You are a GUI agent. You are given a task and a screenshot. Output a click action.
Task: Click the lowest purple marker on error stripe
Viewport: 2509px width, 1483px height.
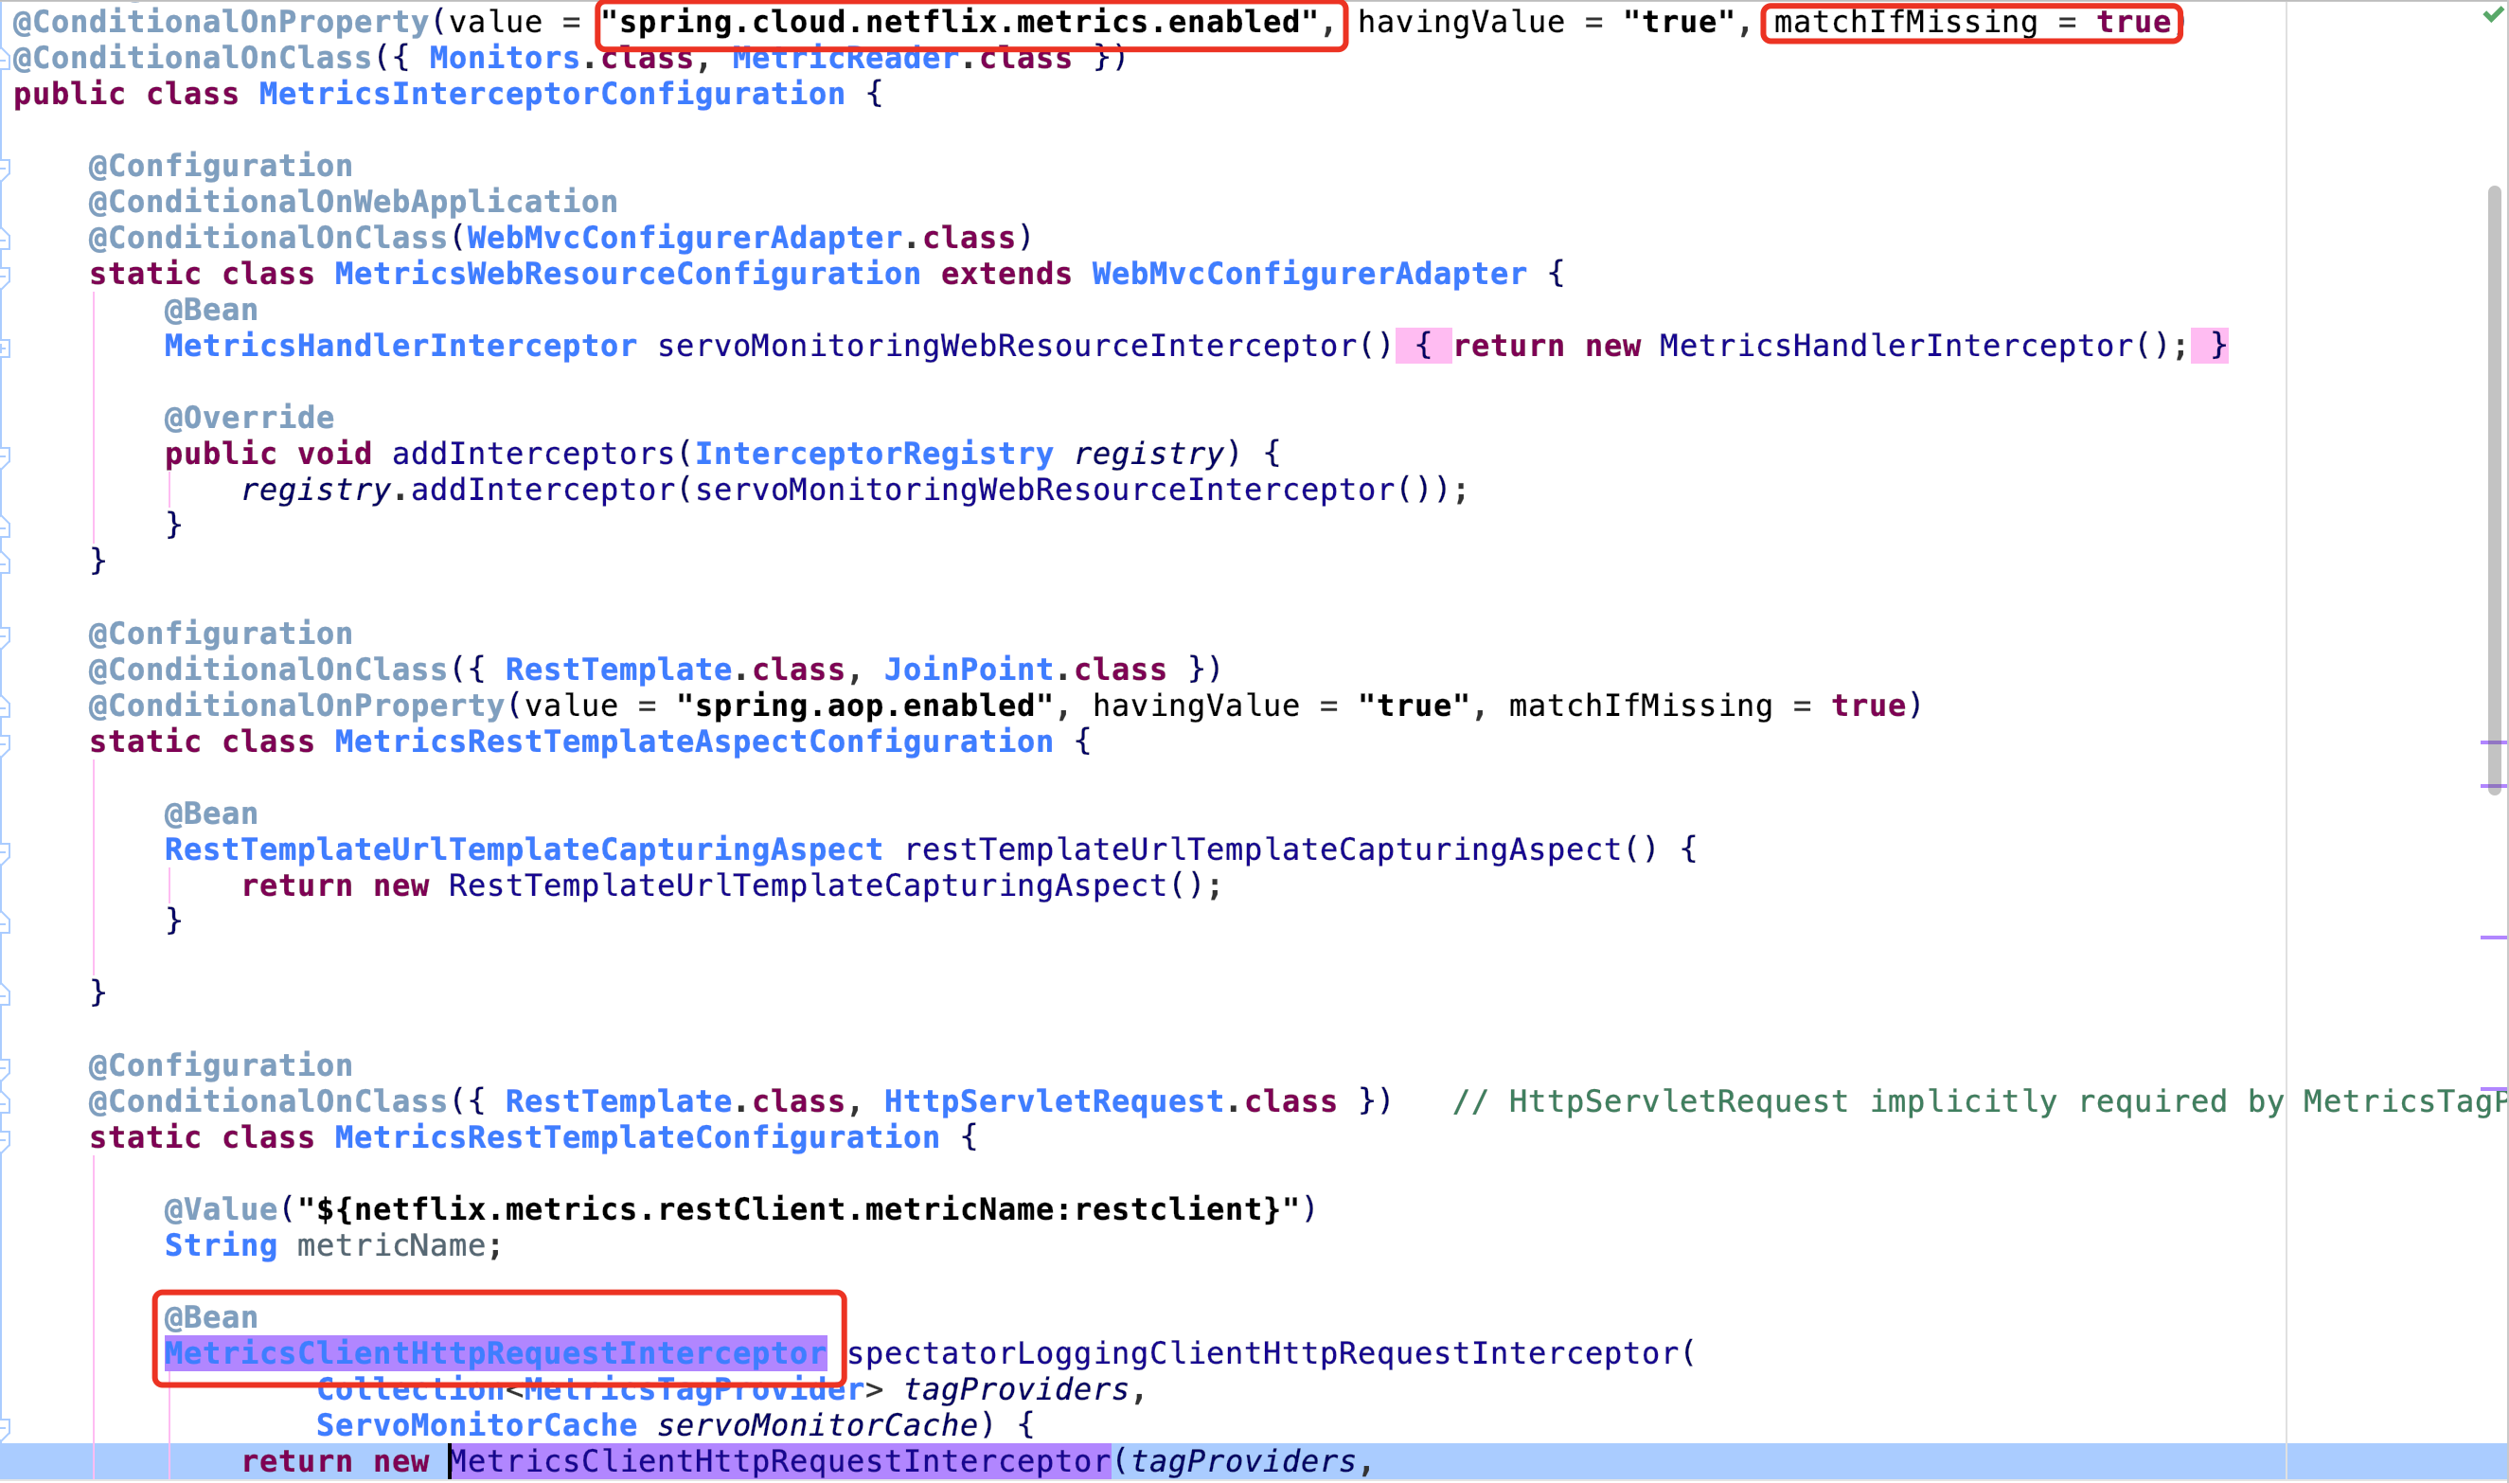pos(2492,1088)
